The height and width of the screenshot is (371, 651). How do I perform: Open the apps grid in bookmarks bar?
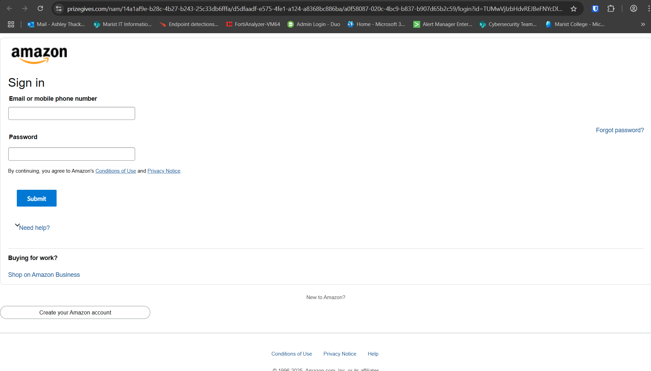(x=11, y=24)
